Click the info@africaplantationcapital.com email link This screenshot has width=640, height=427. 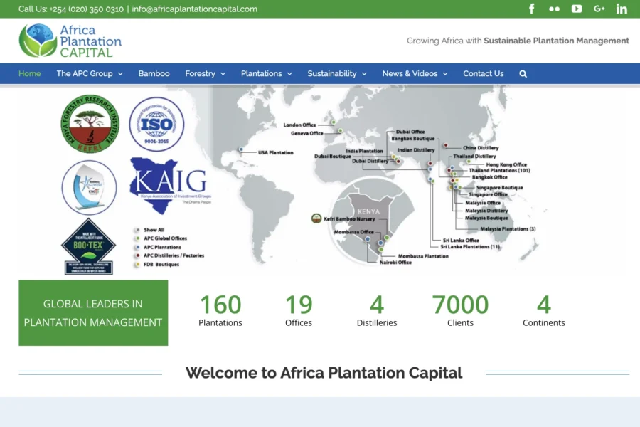(194, 9)
